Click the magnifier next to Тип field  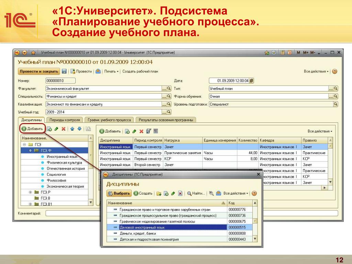(x=335, y=88)
